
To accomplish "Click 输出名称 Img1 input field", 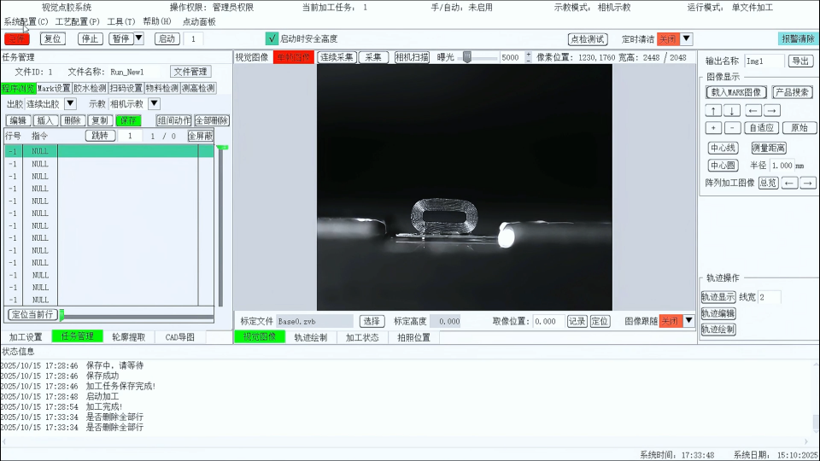I will click(x=764, y=61).
